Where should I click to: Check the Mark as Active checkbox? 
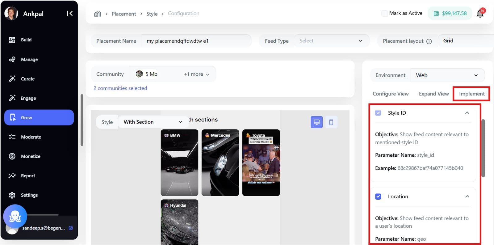[x=385, y=13]
